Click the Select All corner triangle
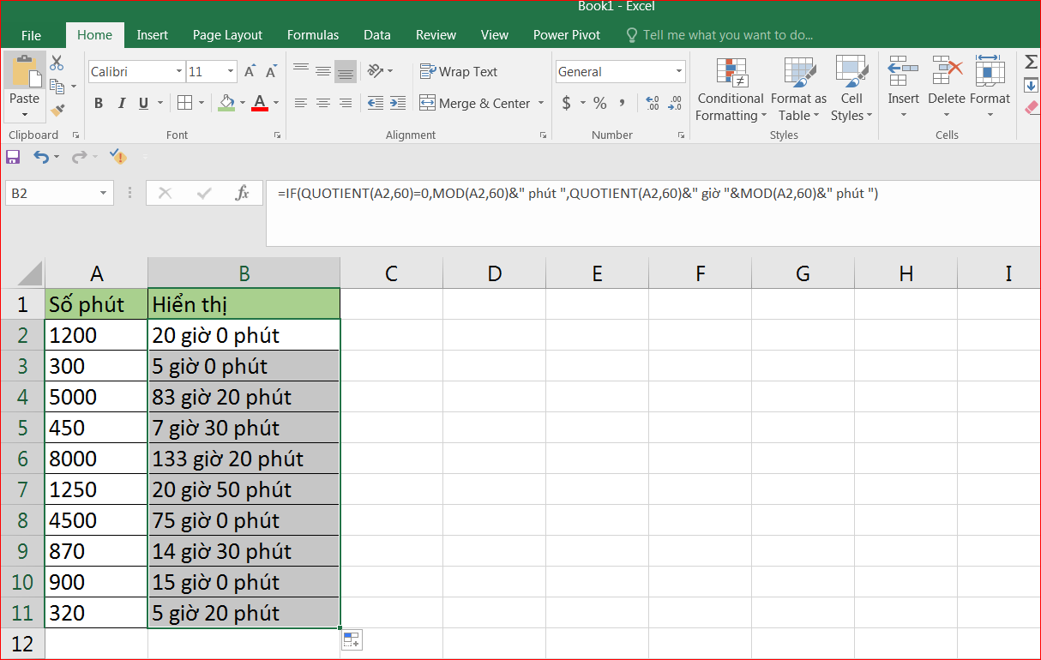Screen dimensions: 1041x660 [x=28, y=273]
